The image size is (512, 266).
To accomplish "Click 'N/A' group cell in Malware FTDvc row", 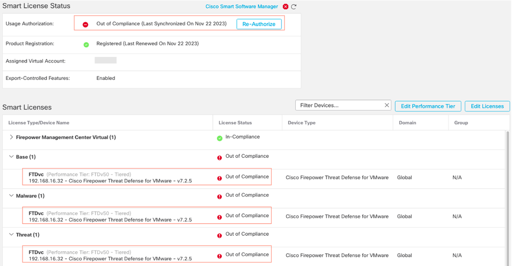I will click(x=457, y=216).
